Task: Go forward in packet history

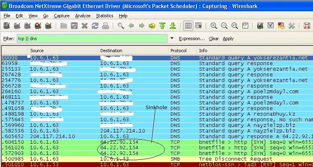Action: [x=142, y=26]
